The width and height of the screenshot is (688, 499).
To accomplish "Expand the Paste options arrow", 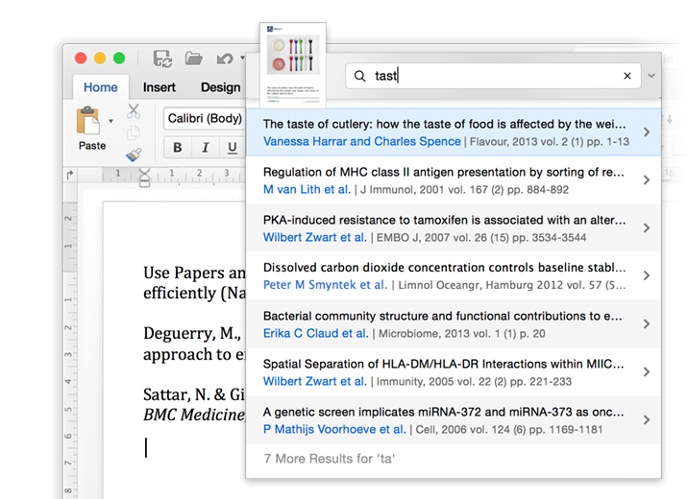I will pyautogui.click(x=111, y=121).
